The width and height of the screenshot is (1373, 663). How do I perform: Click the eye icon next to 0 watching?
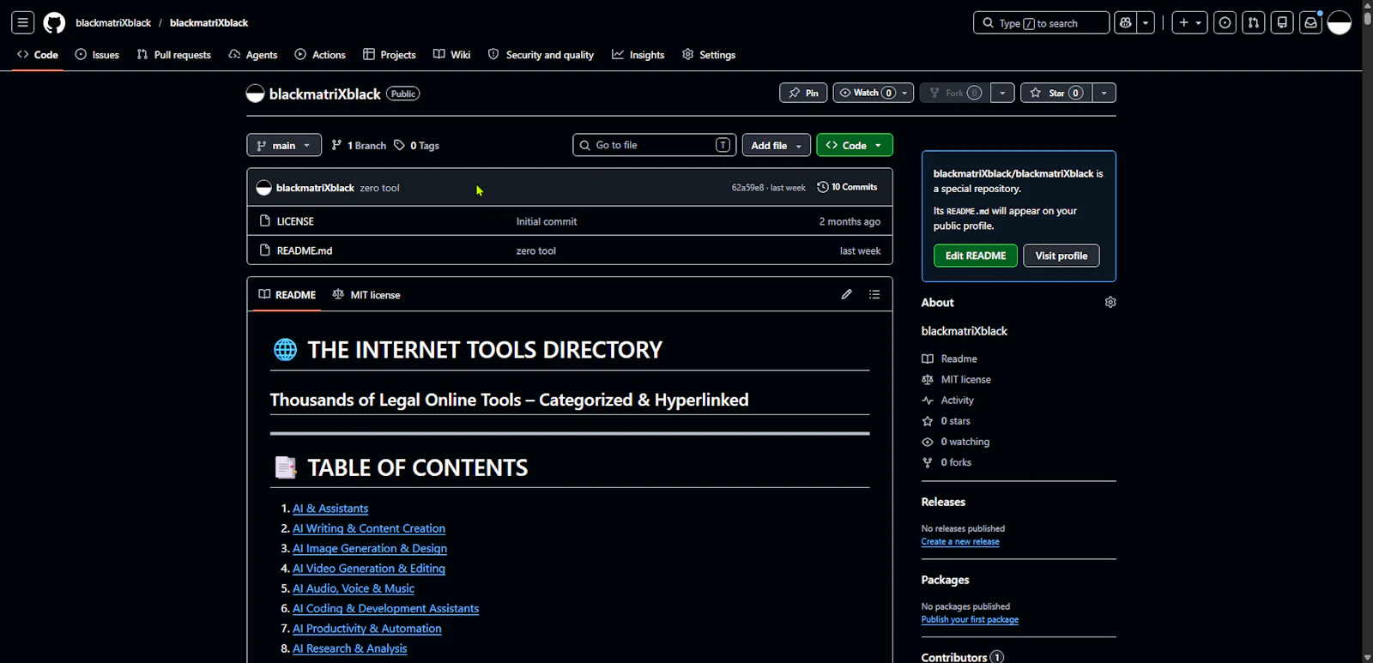point(928,442)
